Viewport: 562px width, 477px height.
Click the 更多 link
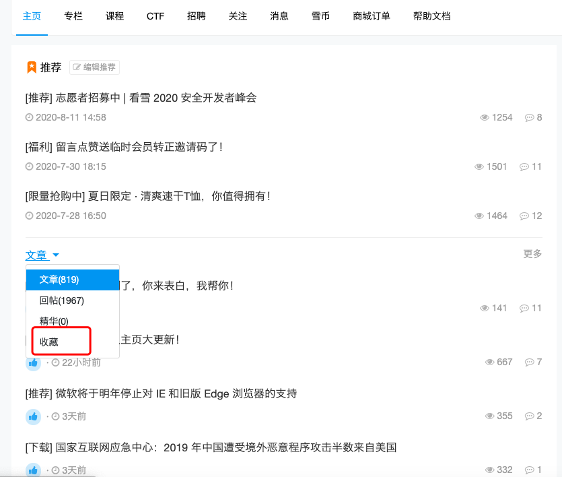pyautogui.click(x=532, y=254)
